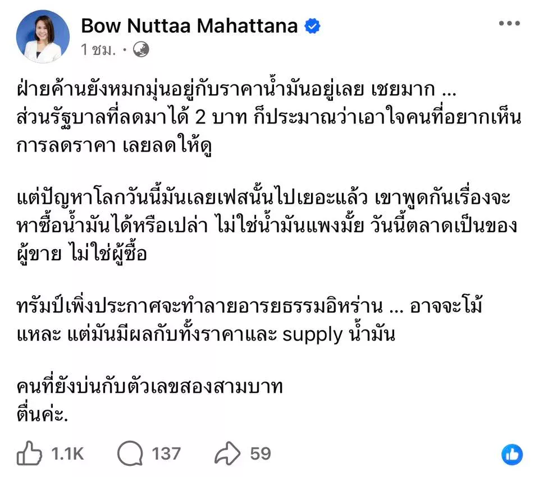The image size is (539, 477).
Task: Click the blue like reaction icon
Action: coord(511,455)
